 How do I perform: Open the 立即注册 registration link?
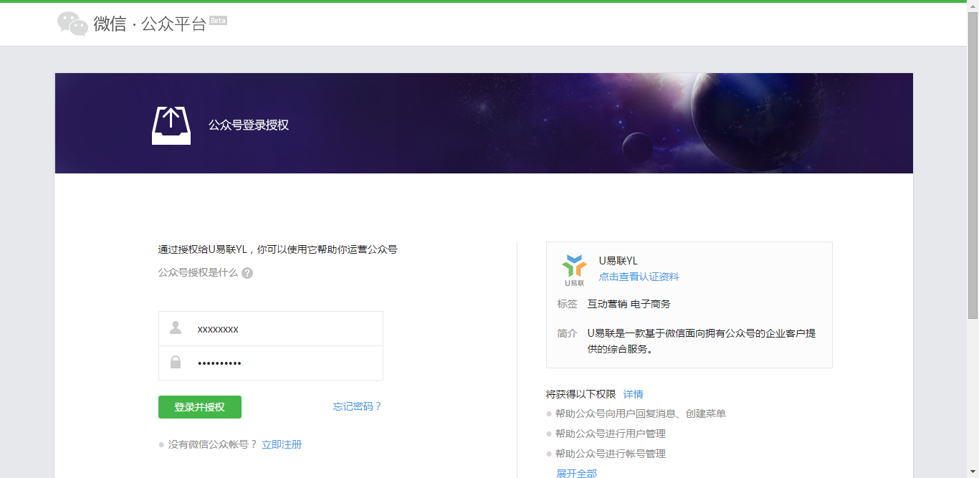(282, 444)
